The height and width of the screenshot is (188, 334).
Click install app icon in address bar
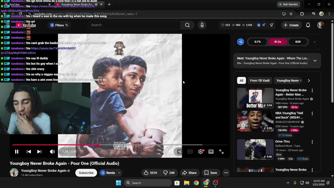pos(284,14)
